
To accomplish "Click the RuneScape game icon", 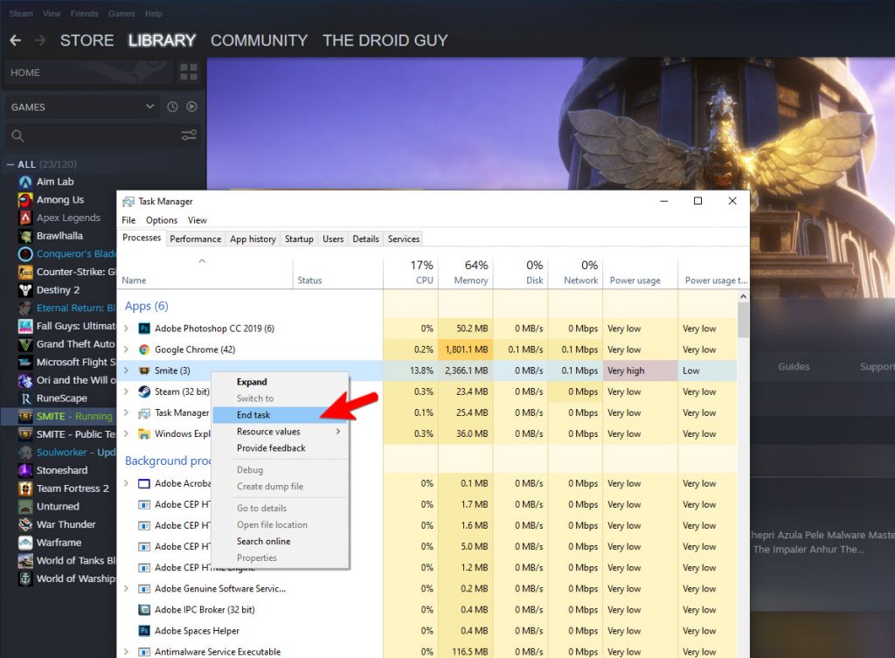I will click(25, 398).
